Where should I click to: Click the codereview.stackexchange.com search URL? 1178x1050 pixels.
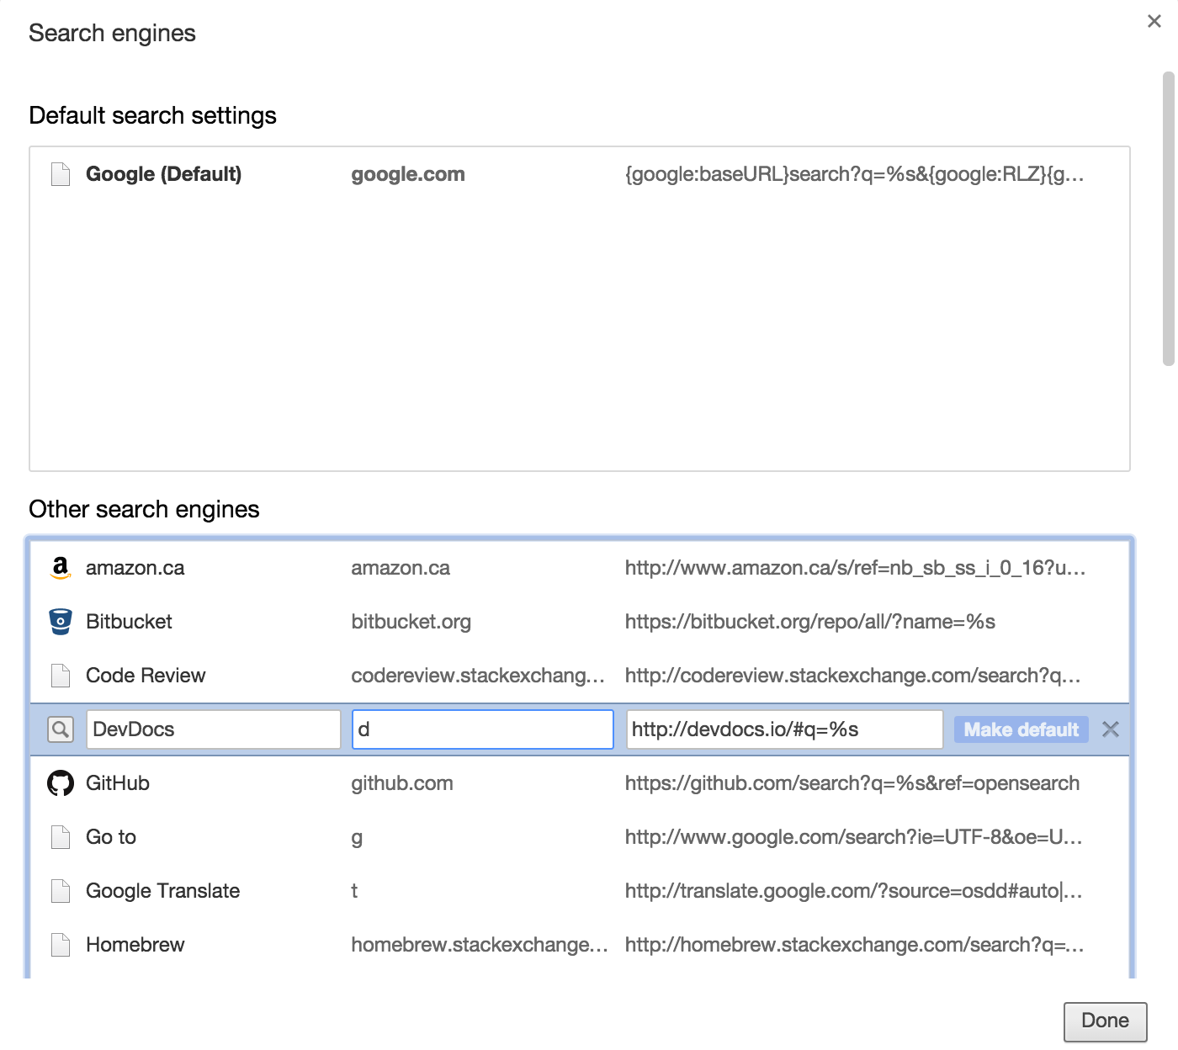tap(852, 676)
